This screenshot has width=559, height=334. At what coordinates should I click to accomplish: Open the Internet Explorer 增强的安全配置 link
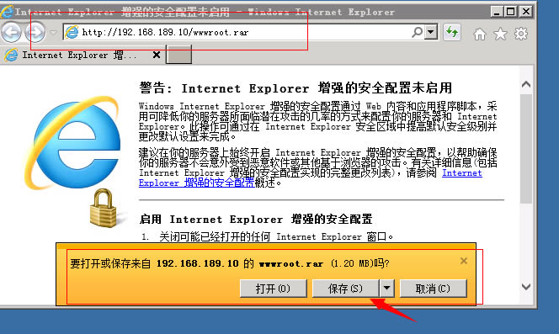coord(196,183)
